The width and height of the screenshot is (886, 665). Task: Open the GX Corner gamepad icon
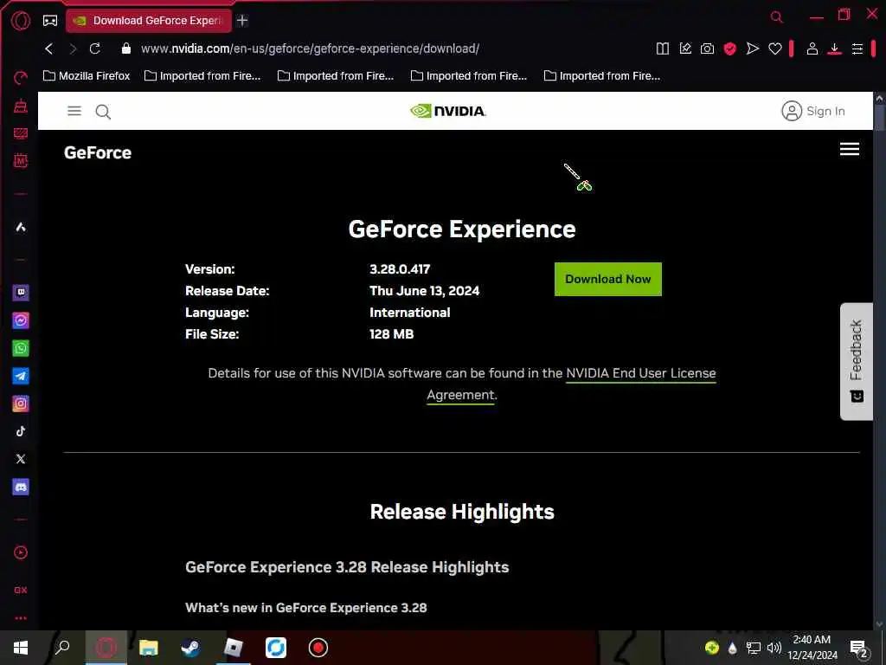point(50,21)
